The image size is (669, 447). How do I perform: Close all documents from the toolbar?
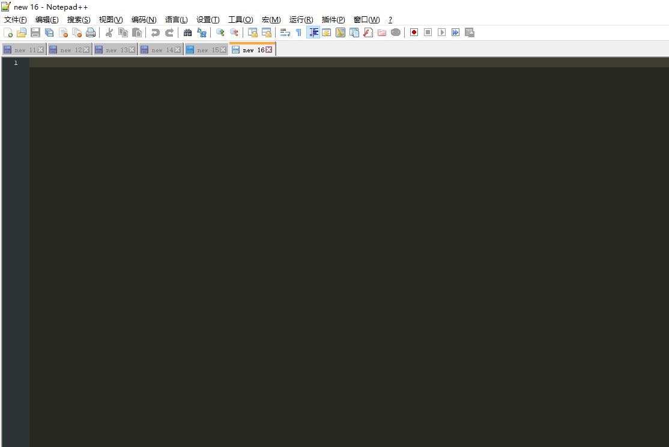coord(77,32)
